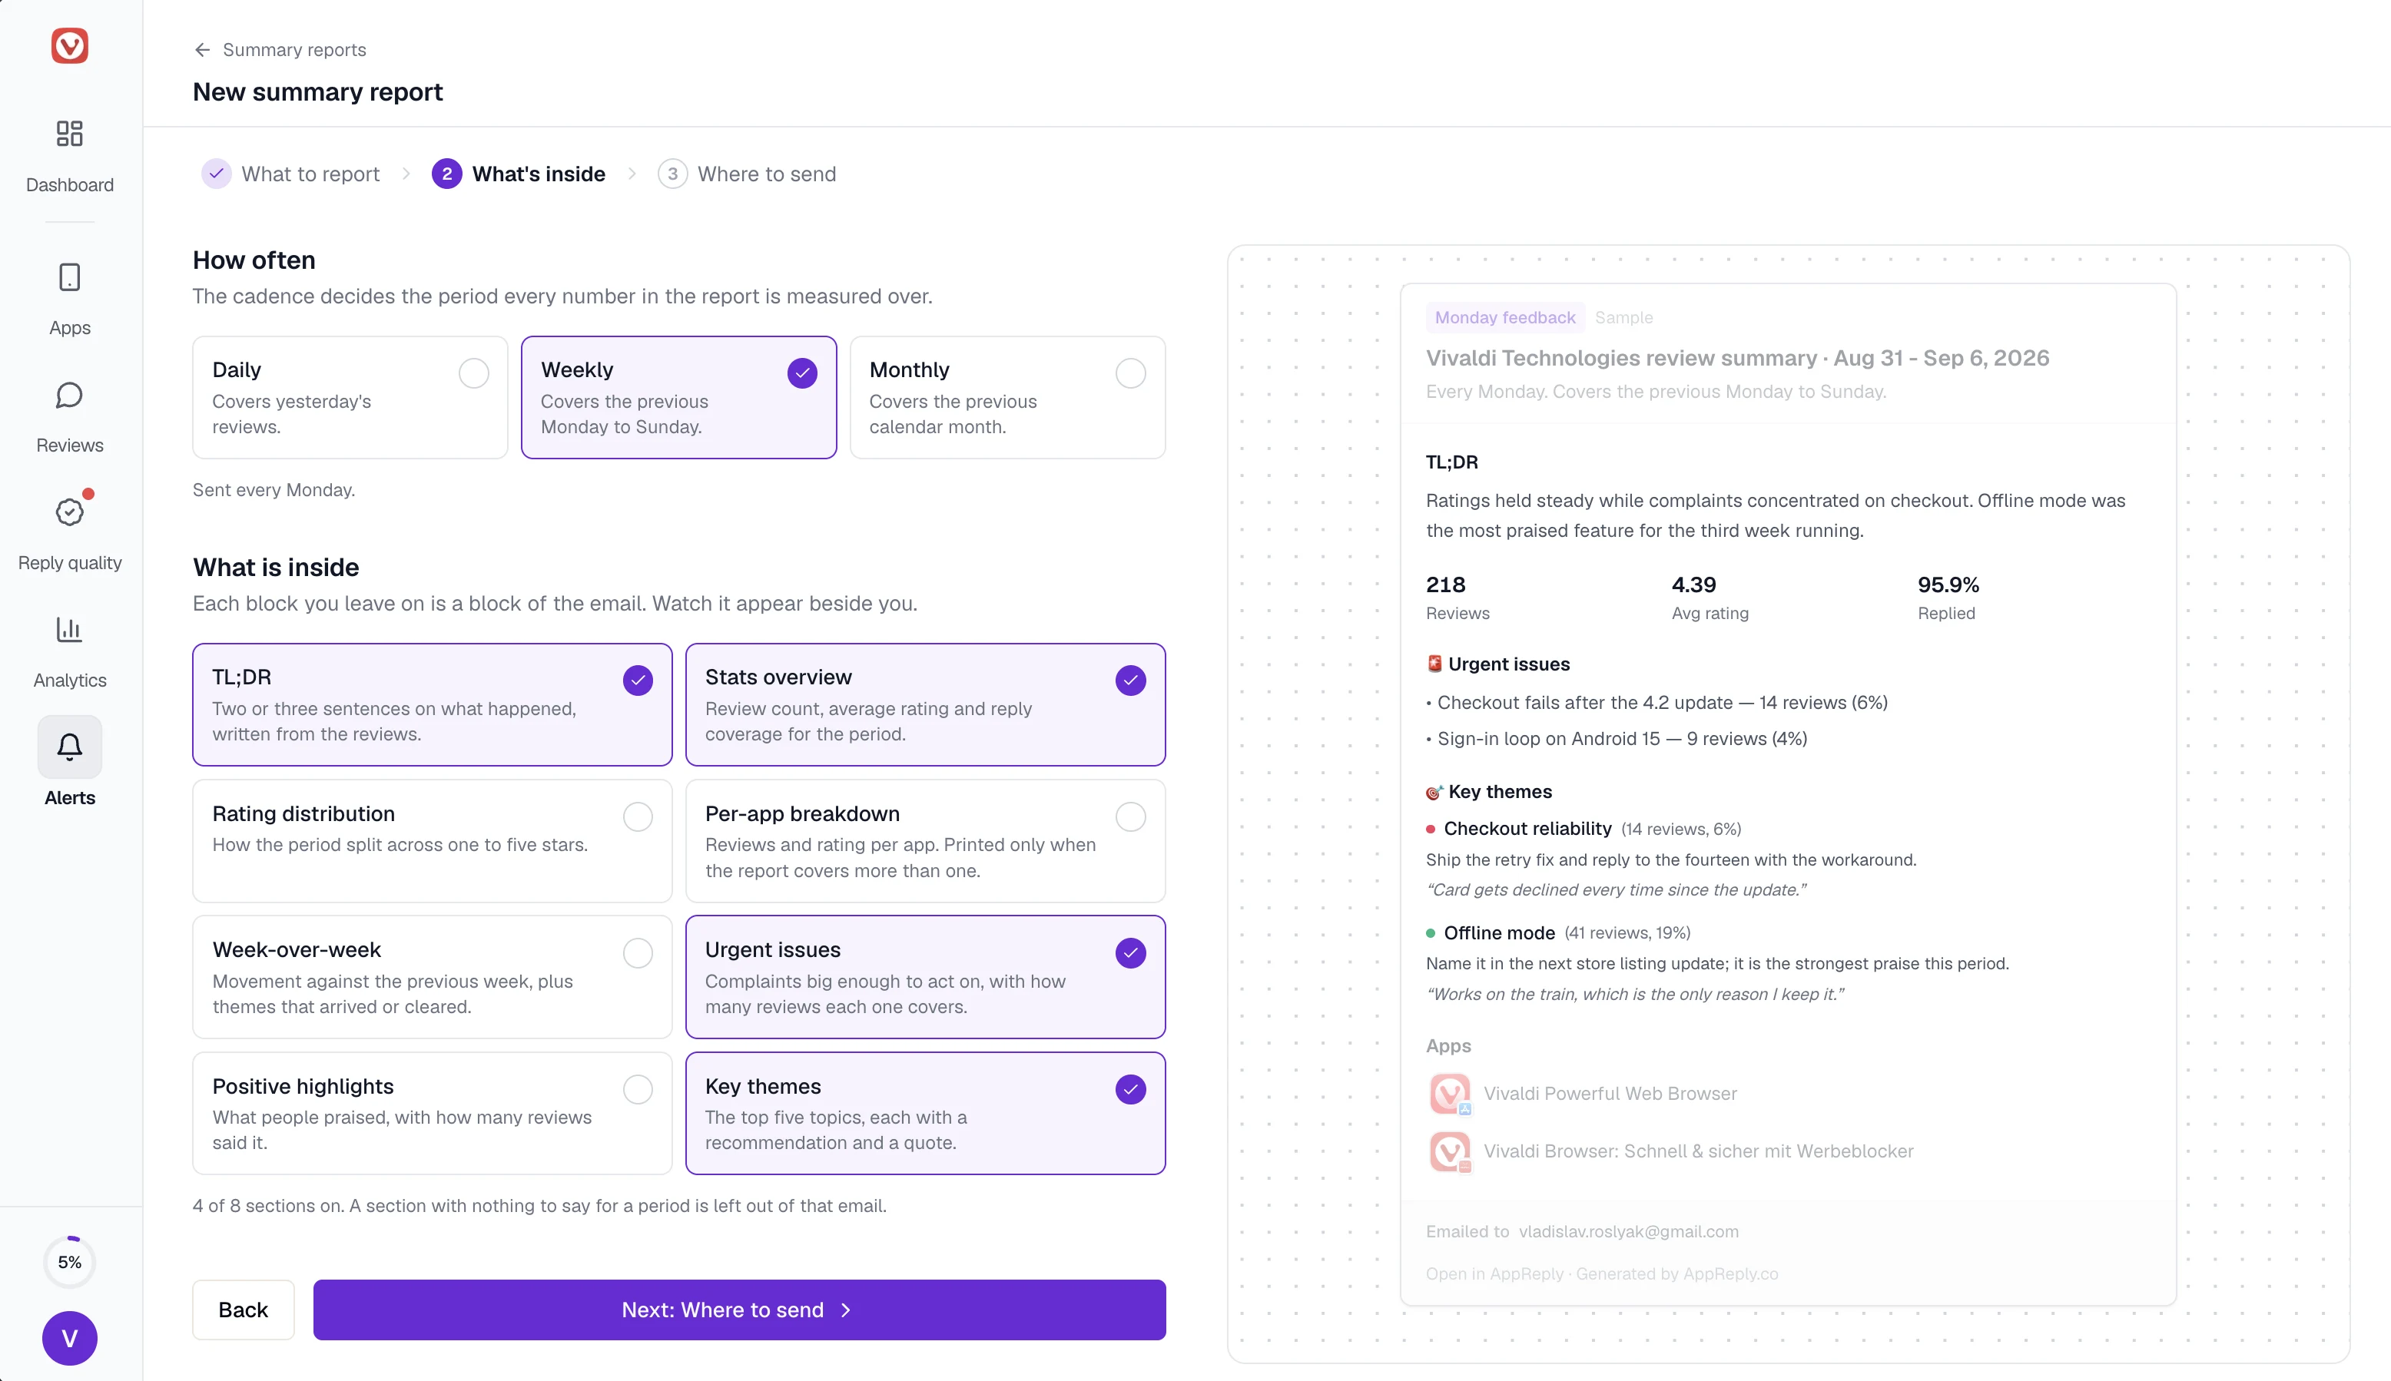Open Dashboard label in sidebar
The width and height of the screenshot is (2391, 1381).
[x=69, y=185]
